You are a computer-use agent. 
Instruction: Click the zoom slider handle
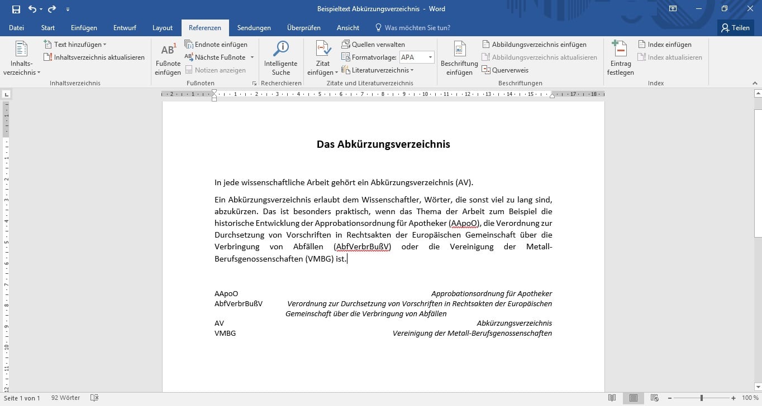(701, 398)
